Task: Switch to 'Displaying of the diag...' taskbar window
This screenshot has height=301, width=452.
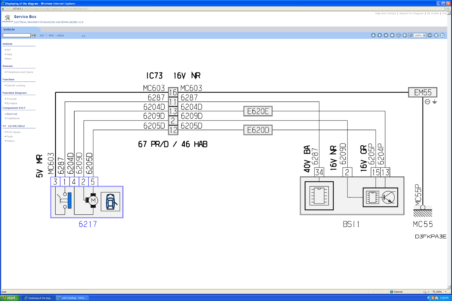Action: 39,298
